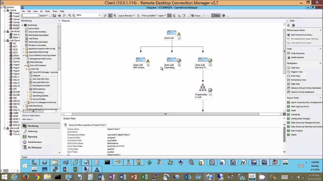The image size is (323, 181).
Task: Open the File menu
Action: point(23,11)
